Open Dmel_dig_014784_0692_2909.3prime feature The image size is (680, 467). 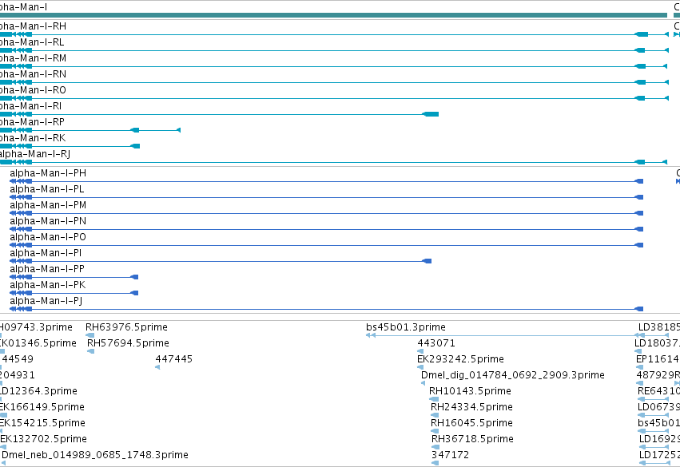[x=513, y=375]
